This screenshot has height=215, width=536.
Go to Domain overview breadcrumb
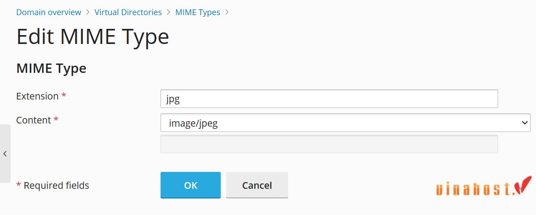coord(49,12)
